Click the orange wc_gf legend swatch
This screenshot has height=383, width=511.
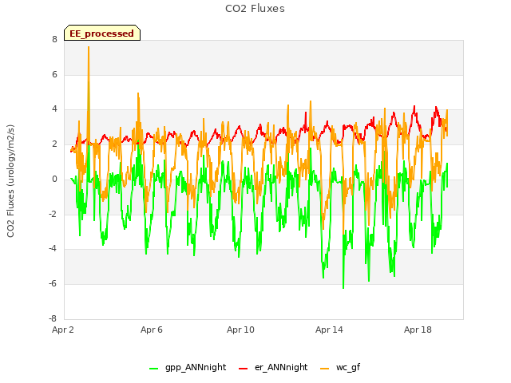(x=325, y=369)
